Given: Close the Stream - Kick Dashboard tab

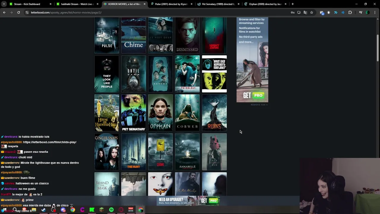Looking at the screenshot, I should [x=50, y=4].
